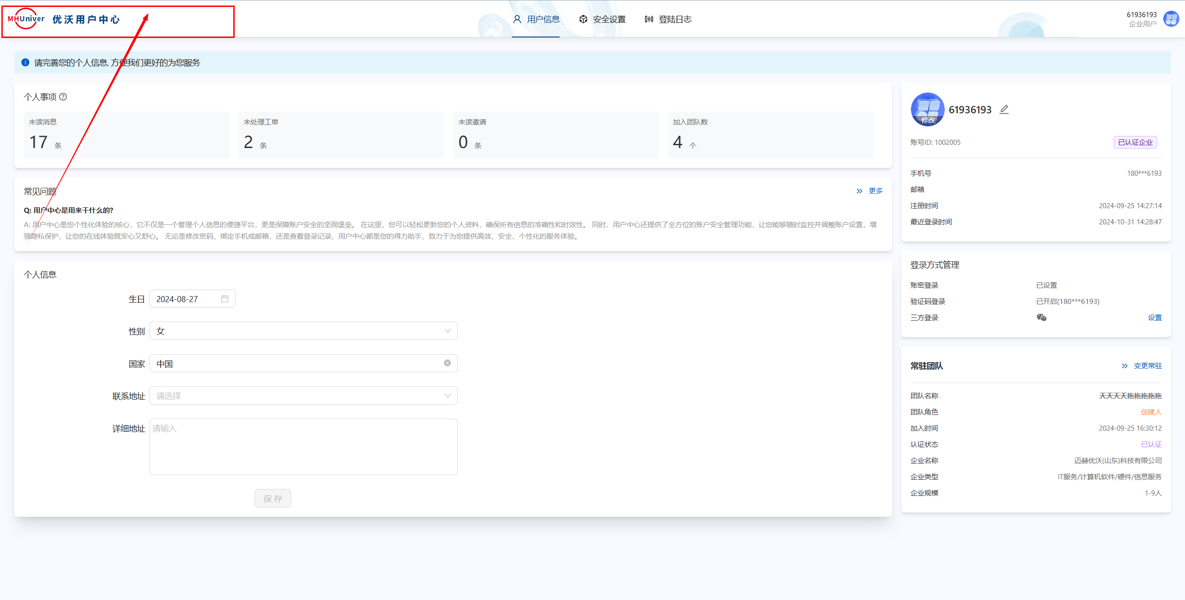Click the 变更常驻 link
Viewport: 1185px width, 600px height.
(x=1147, y=366)
